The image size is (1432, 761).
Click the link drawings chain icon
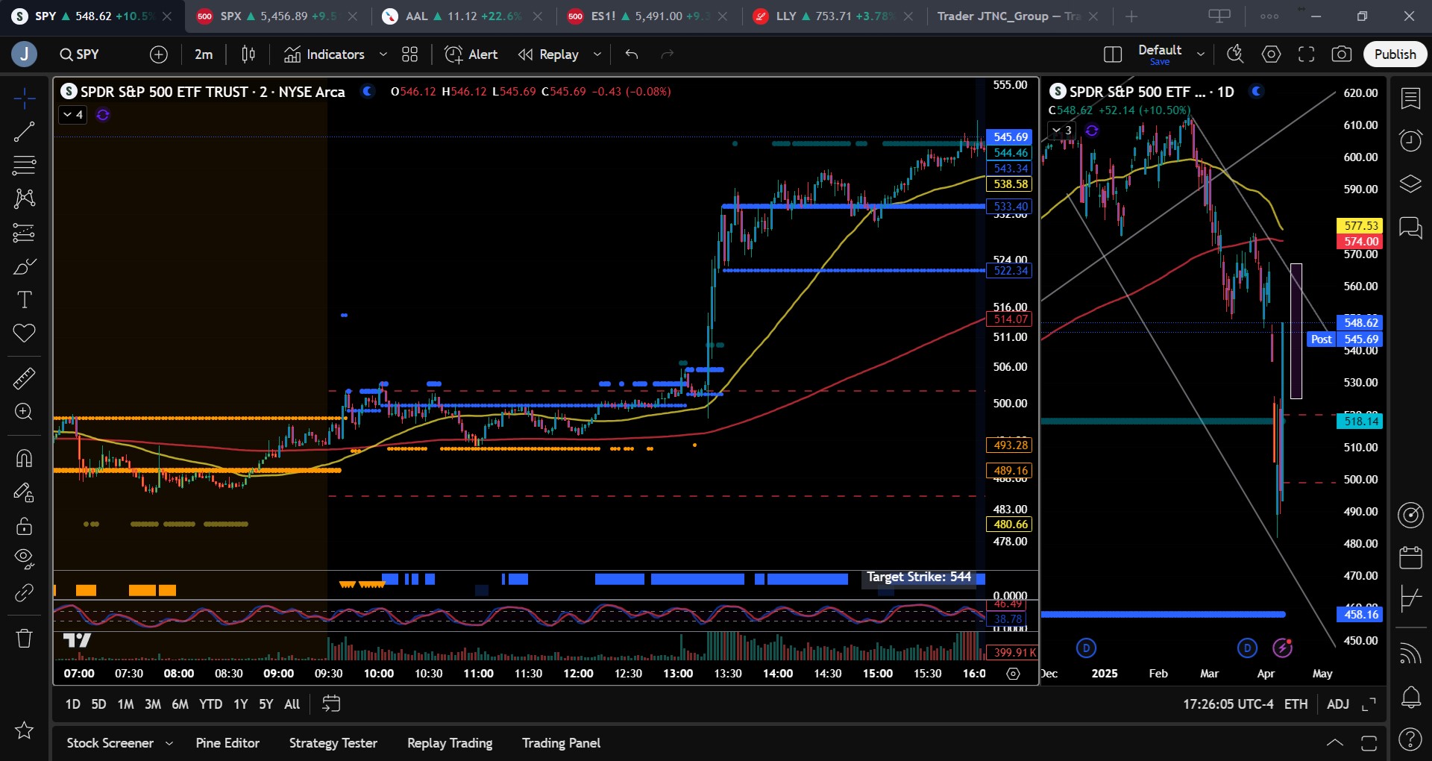[24, 593]
